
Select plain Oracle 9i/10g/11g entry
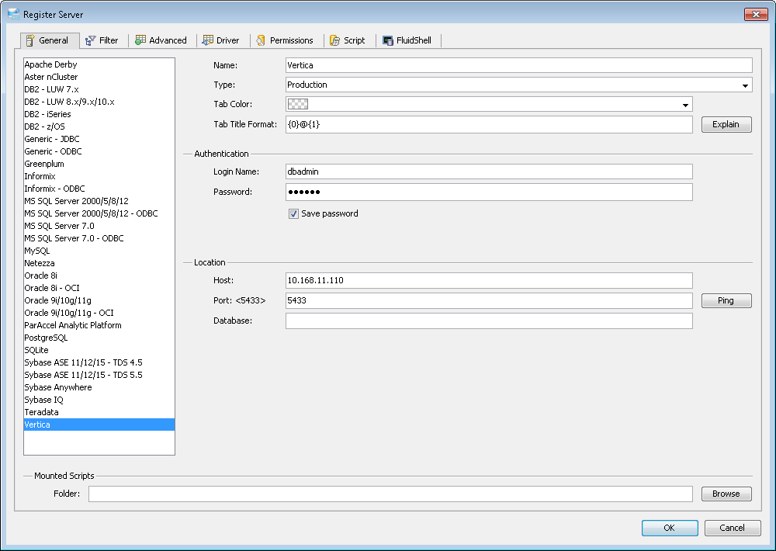click(x=99, y=300)
